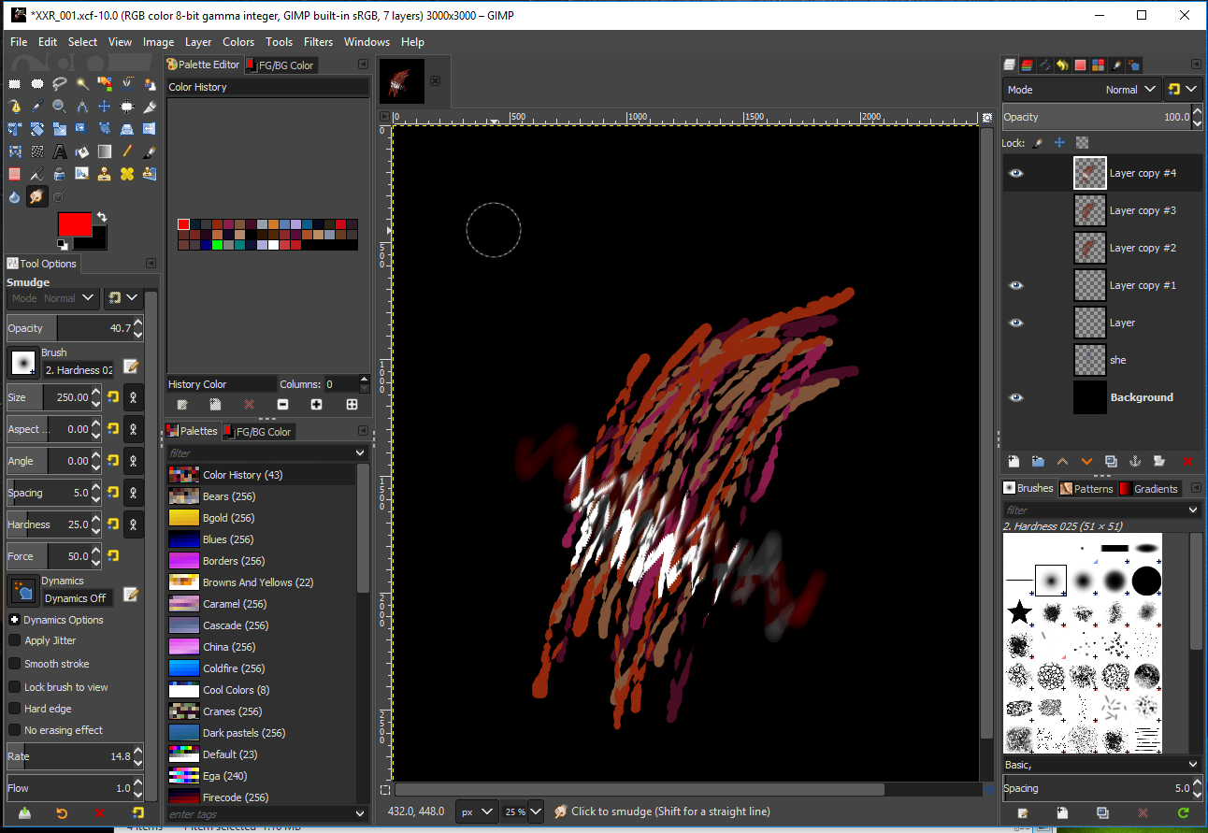
Task: Hide the Background layer
Action: pos(1015,397)
